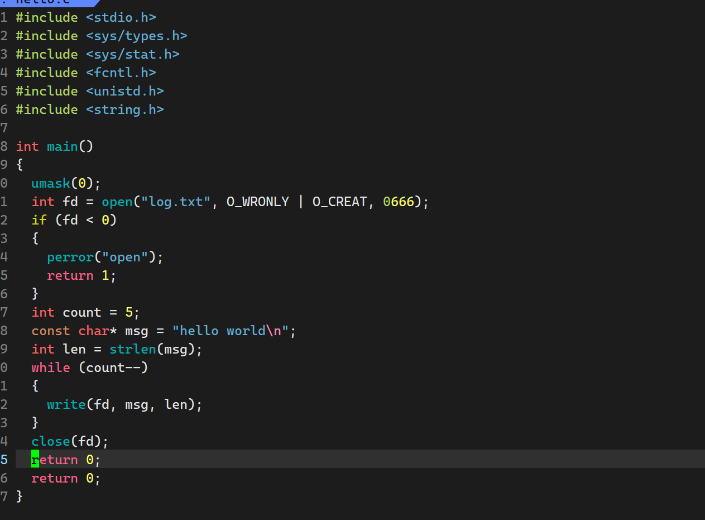
Task: Click the 0666 permission value
Action: [x=399, y=202]
